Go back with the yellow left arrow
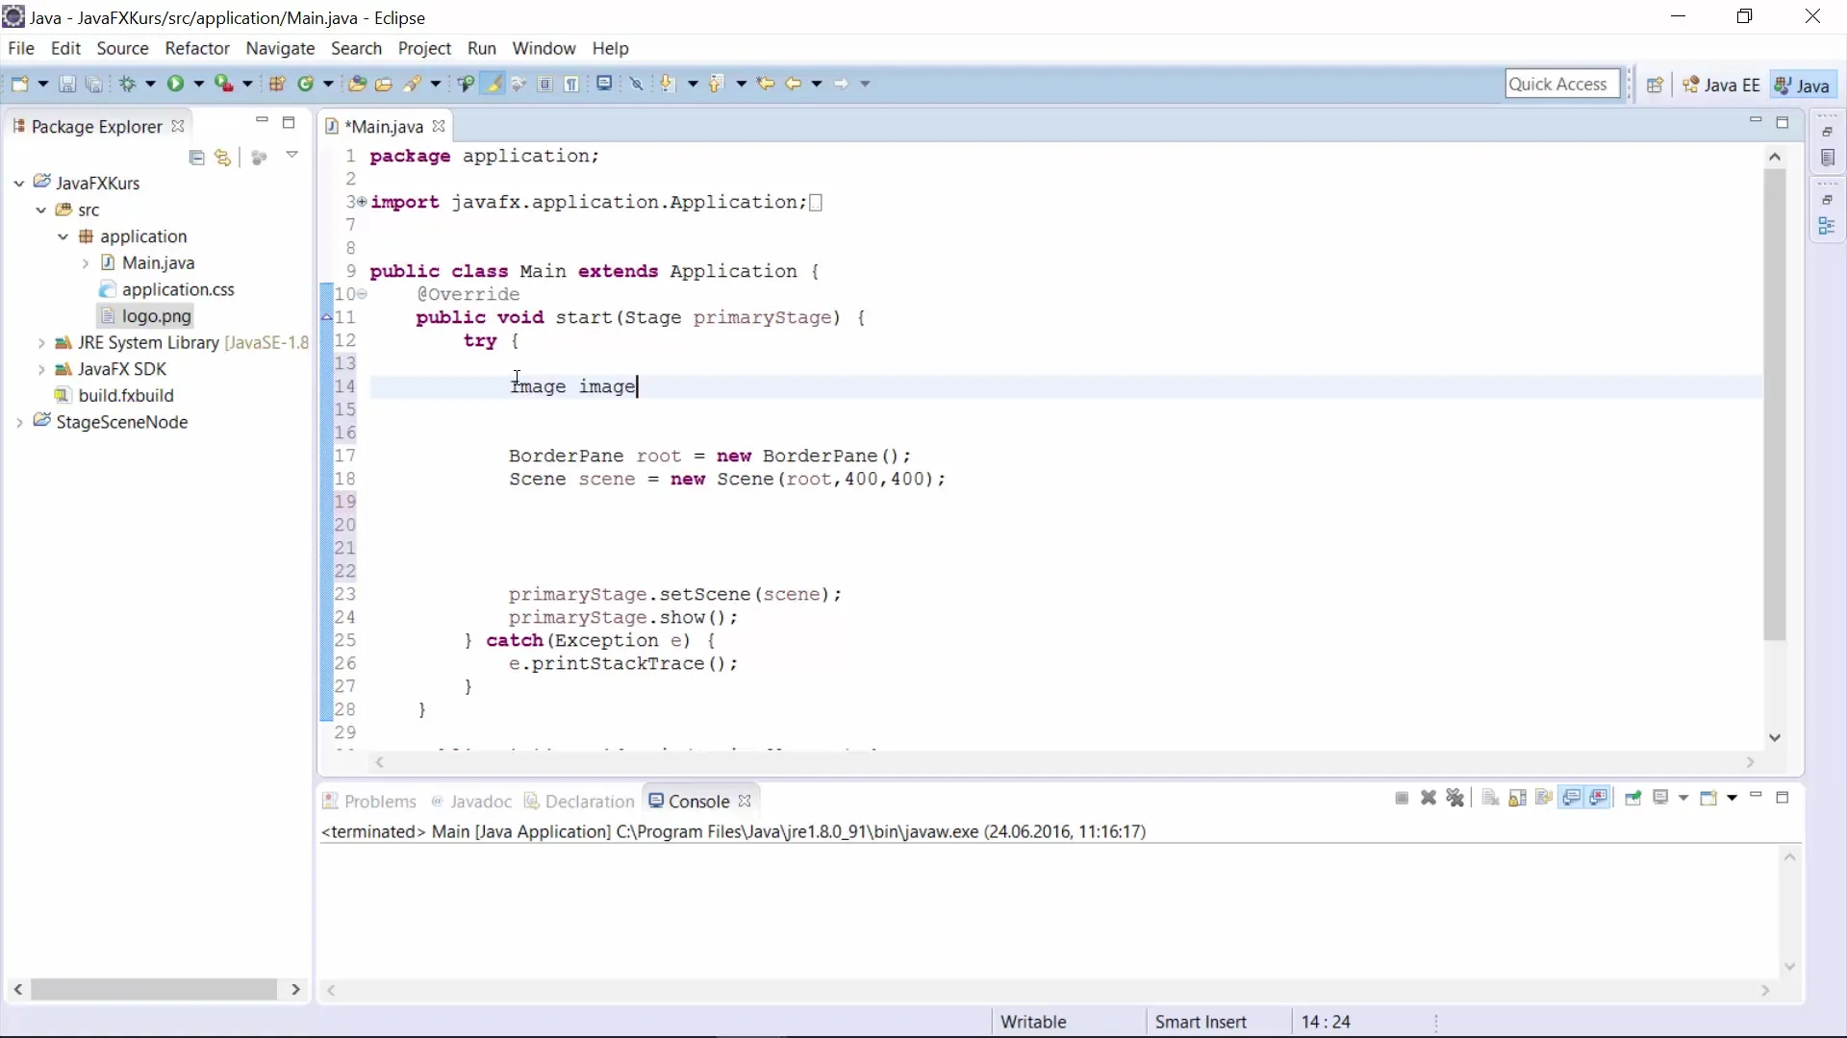This screenshot has width=1847, height=1038. (793, 85)
